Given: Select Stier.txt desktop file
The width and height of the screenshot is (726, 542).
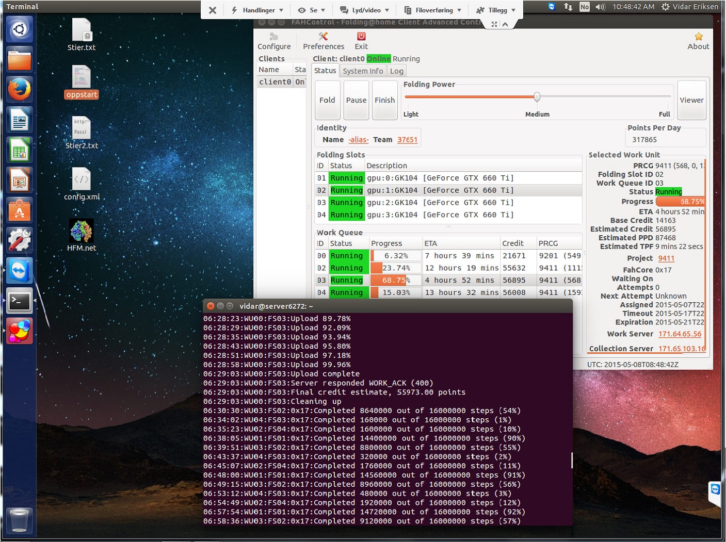Looking at the screenshot, I should click(82, 35).
